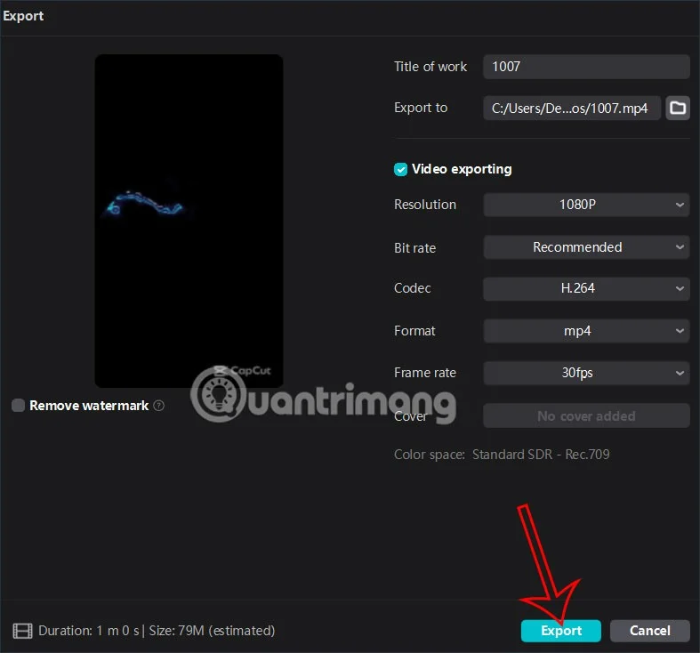Viewport: 700px width, 653px height.
Task: Click the Export dialog title text
Action: [23, 16]
